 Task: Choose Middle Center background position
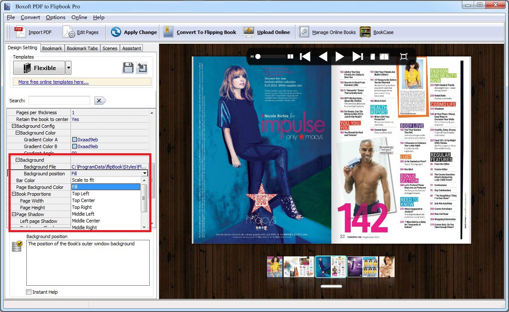click(x=106, y=221)
